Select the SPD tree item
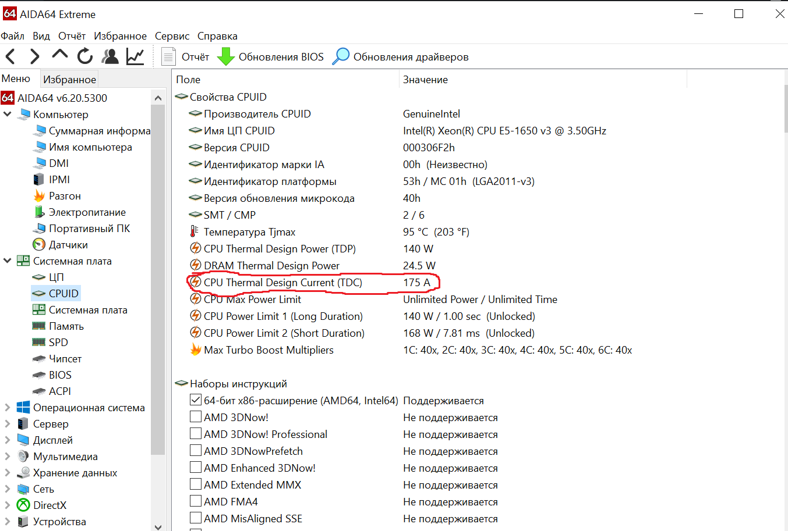788x531 pixels. point(58,343)
